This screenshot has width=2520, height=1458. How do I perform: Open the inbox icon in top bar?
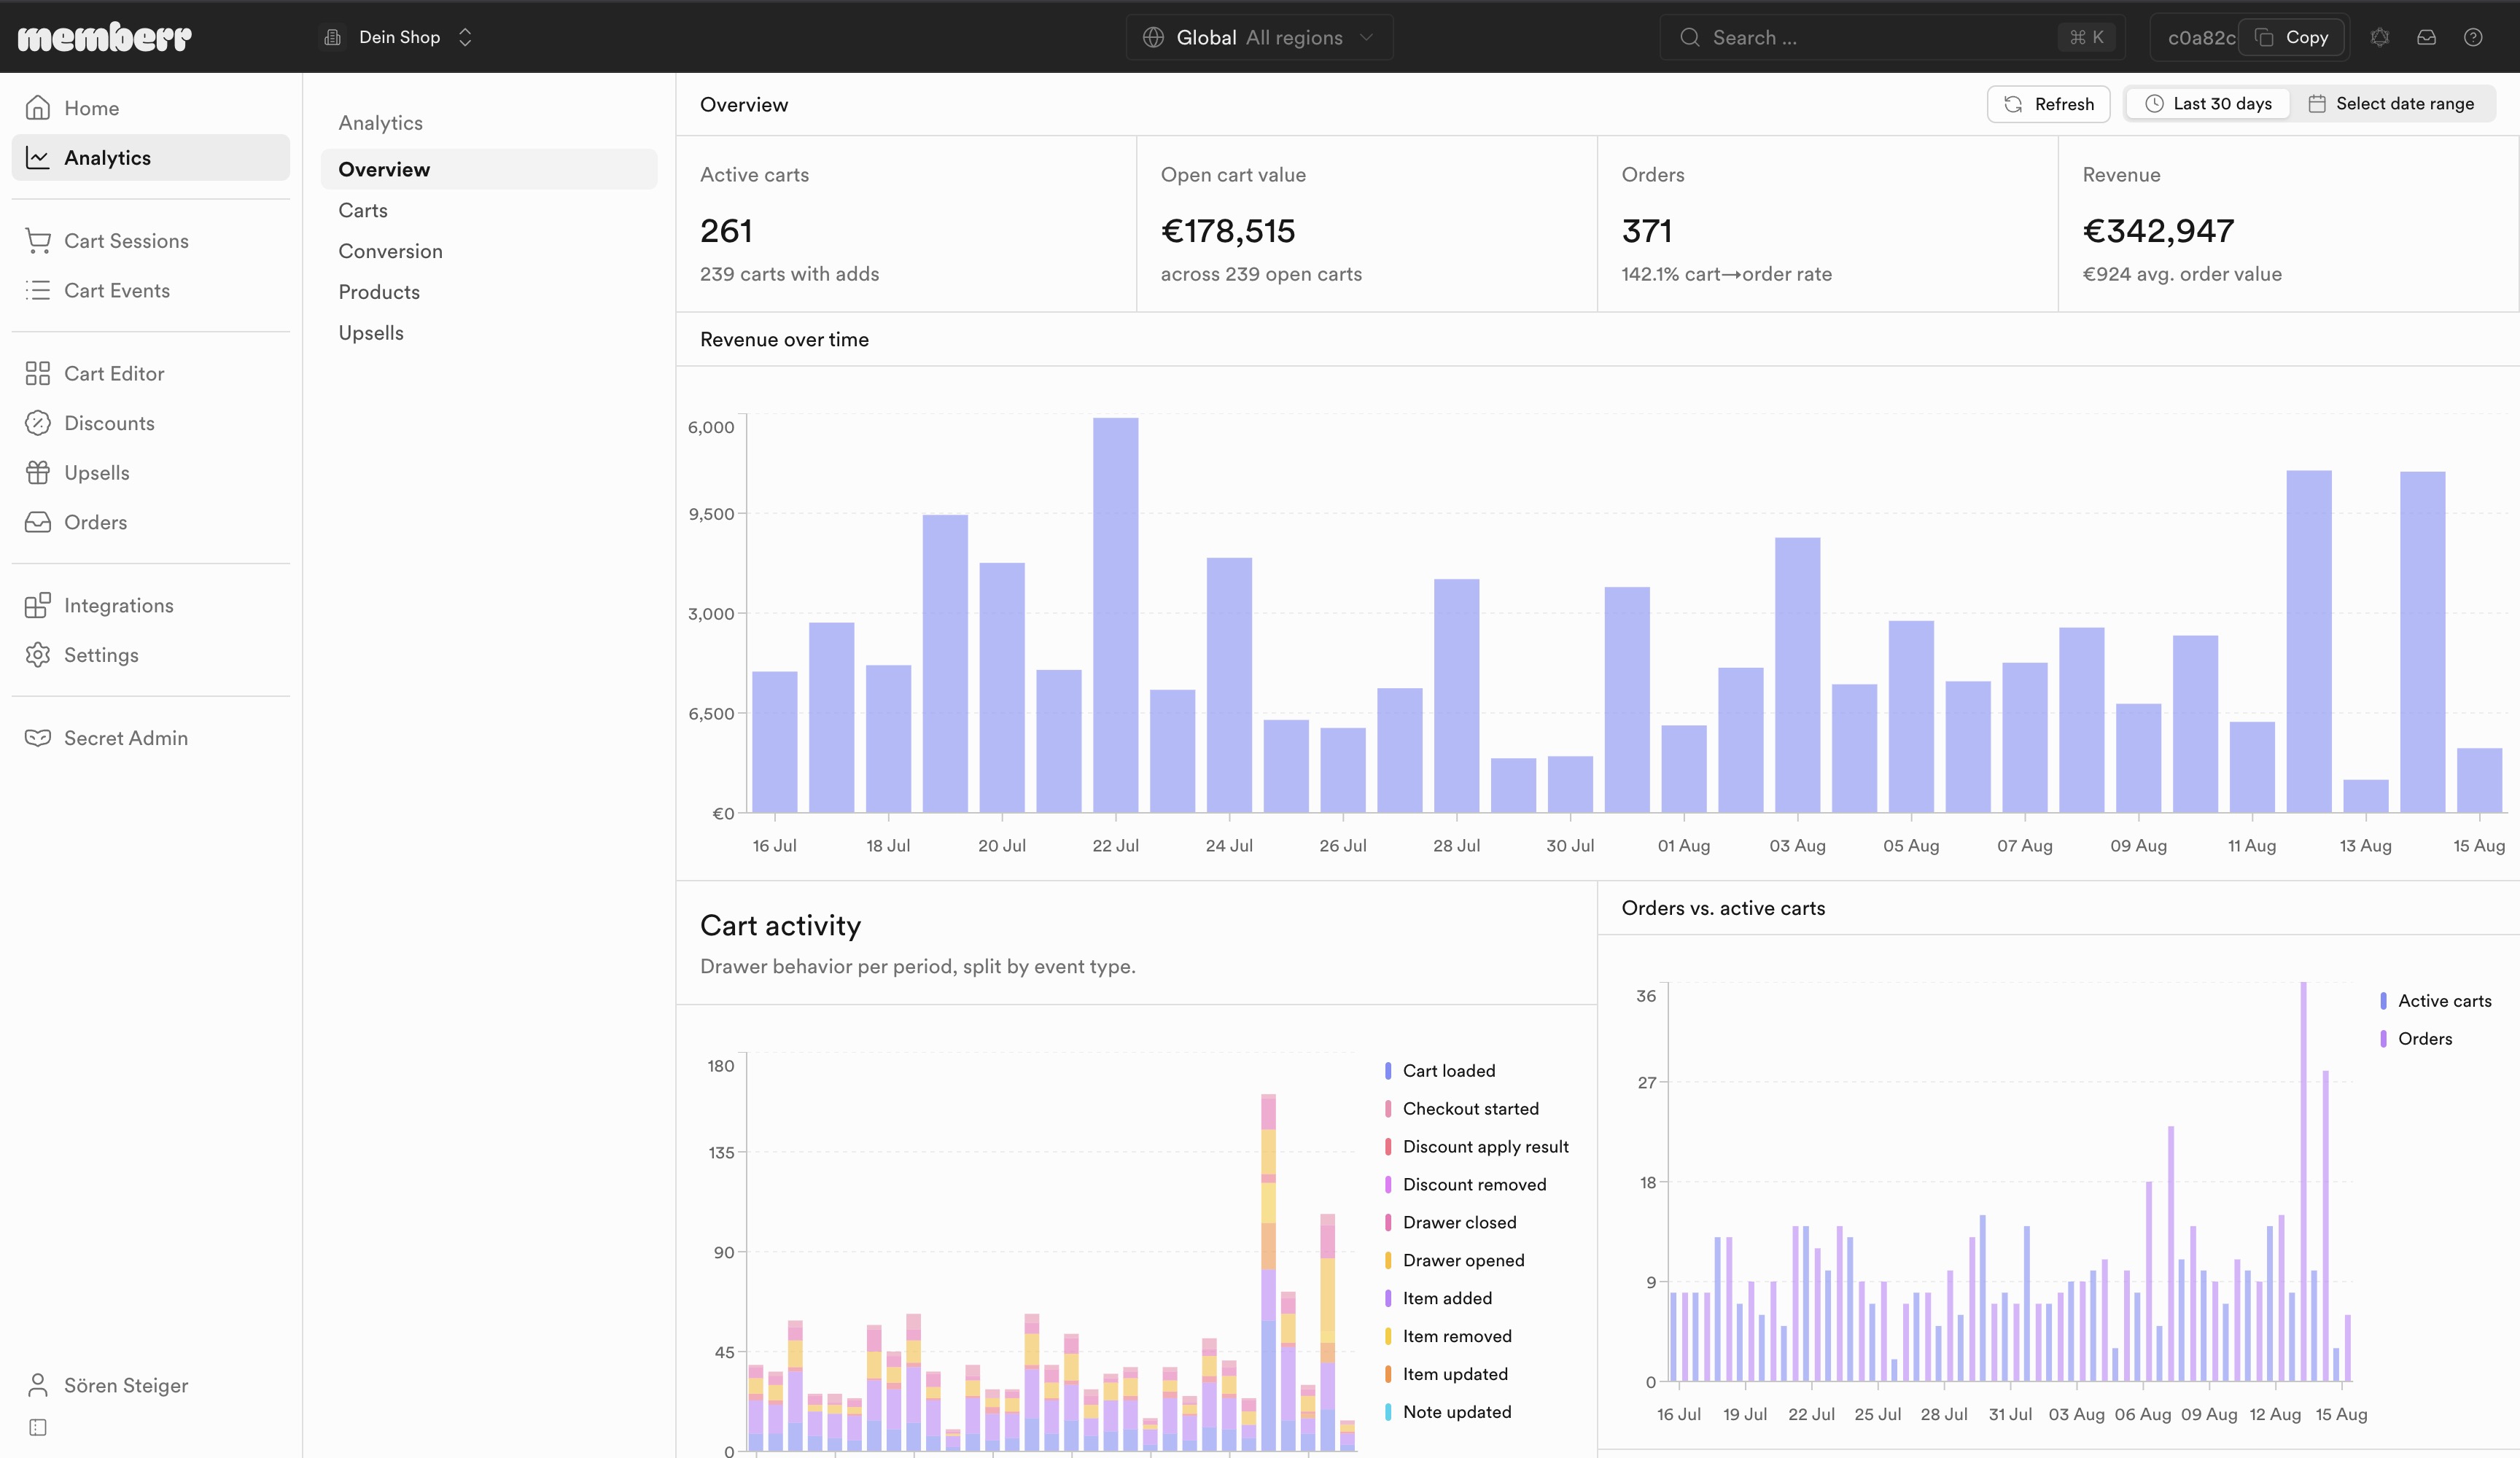(x=2426, y=37)
